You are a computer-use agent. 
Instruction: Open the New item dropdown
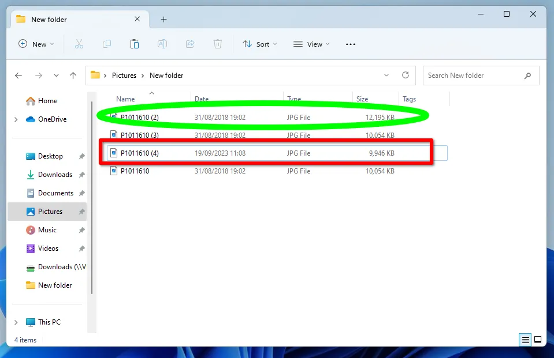tap(36, 44)
